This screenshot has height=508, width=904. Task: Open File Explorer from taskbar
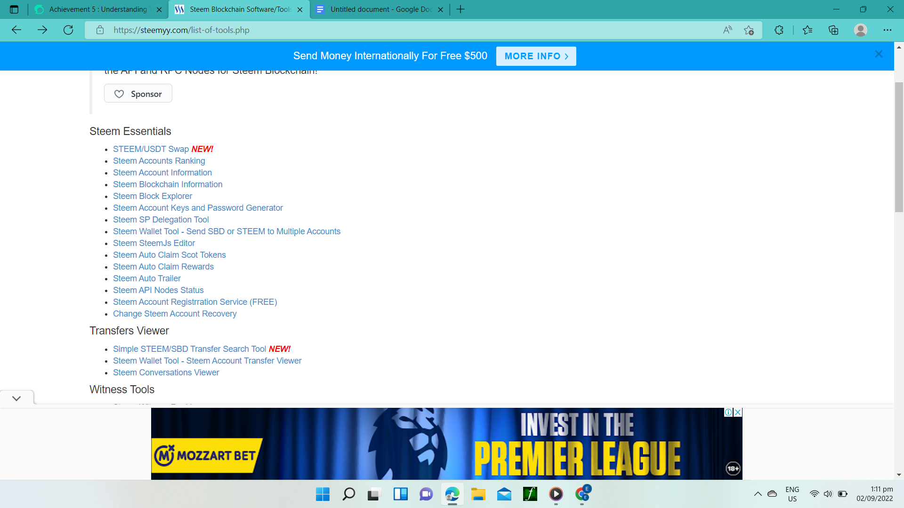pyautogui.click(x=478, y=494)
